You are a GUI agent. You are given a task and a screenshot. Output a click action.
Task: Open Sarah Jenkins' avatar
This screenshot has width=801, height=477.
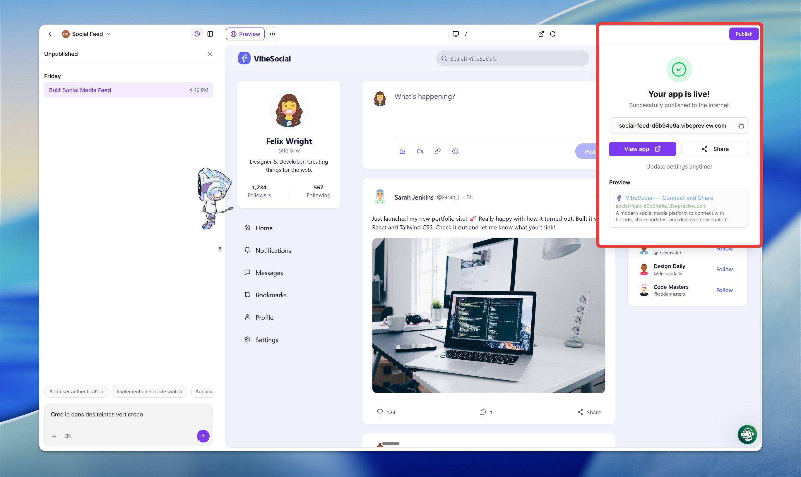[x=380, y=197]
